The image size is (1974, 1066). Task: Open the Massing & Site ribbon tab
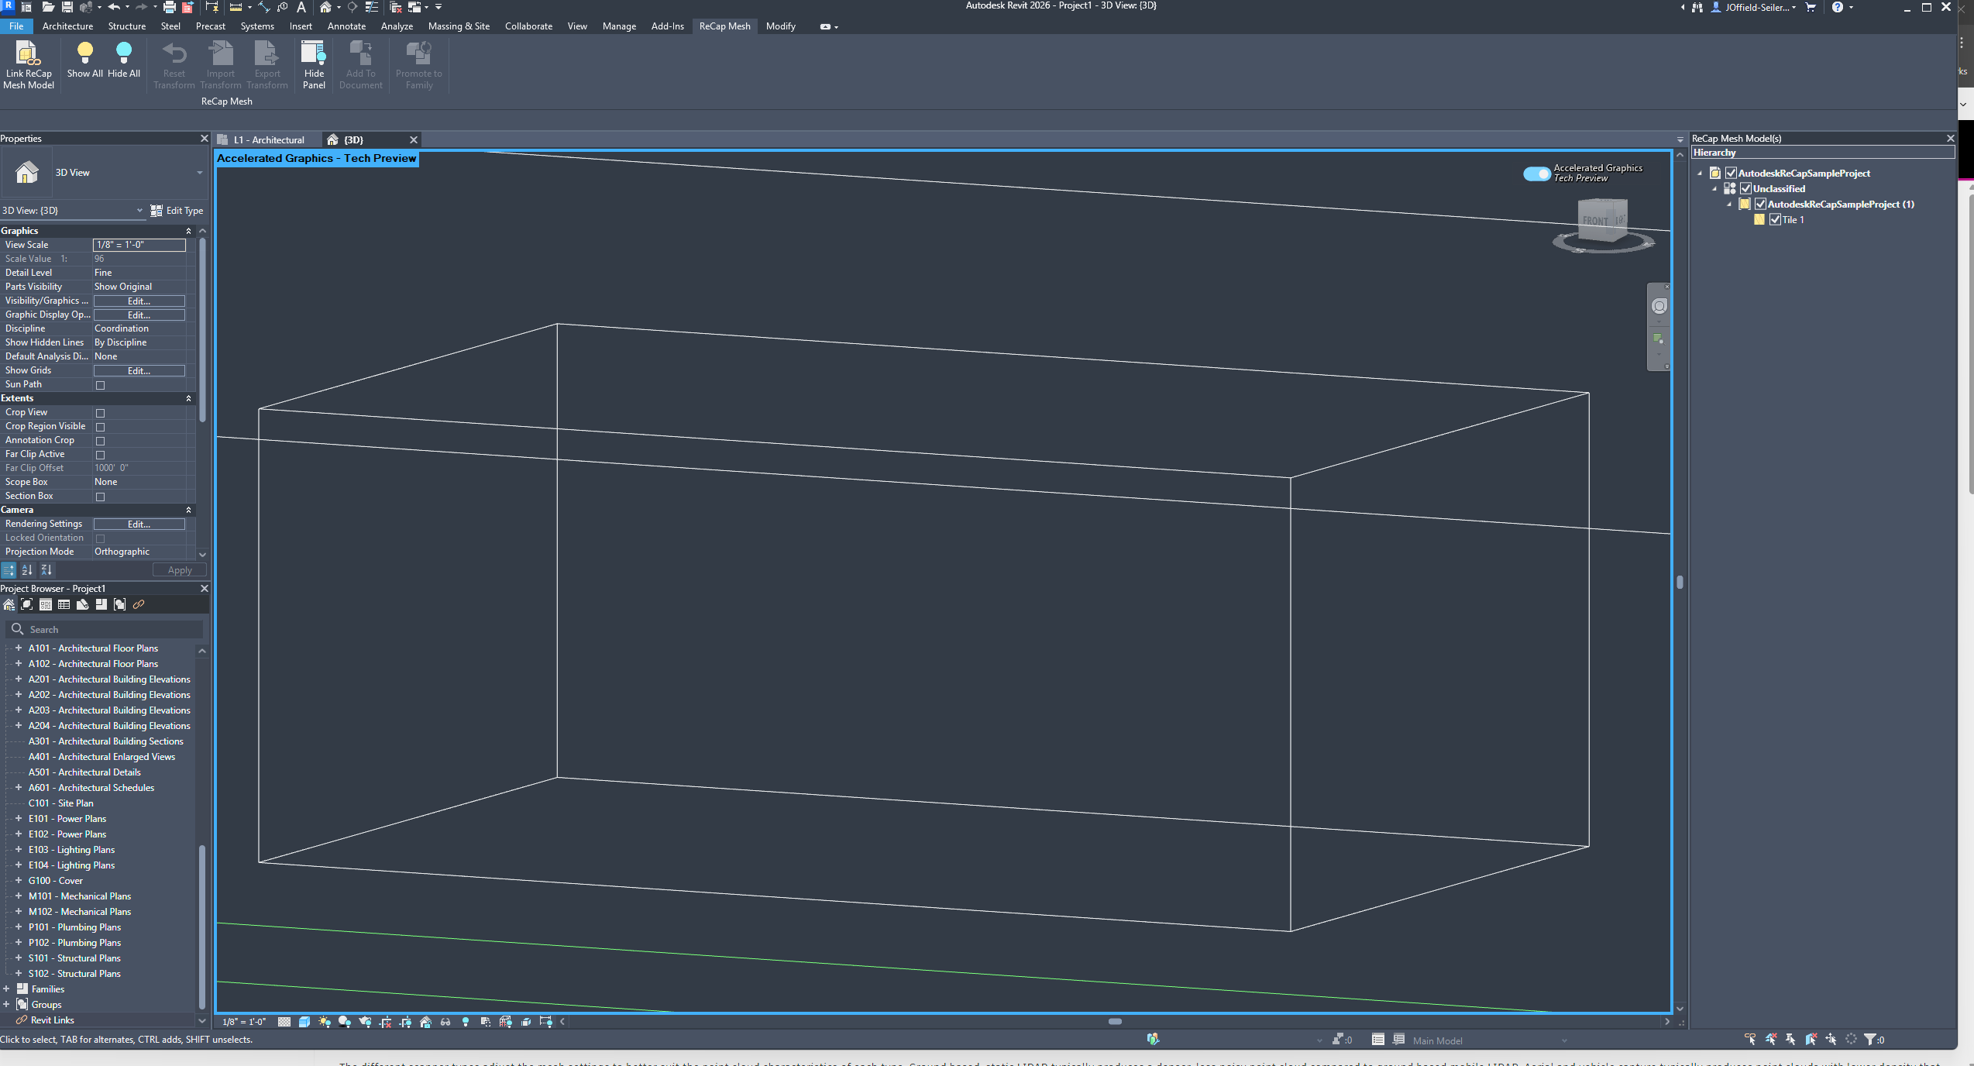coord(459,26)
